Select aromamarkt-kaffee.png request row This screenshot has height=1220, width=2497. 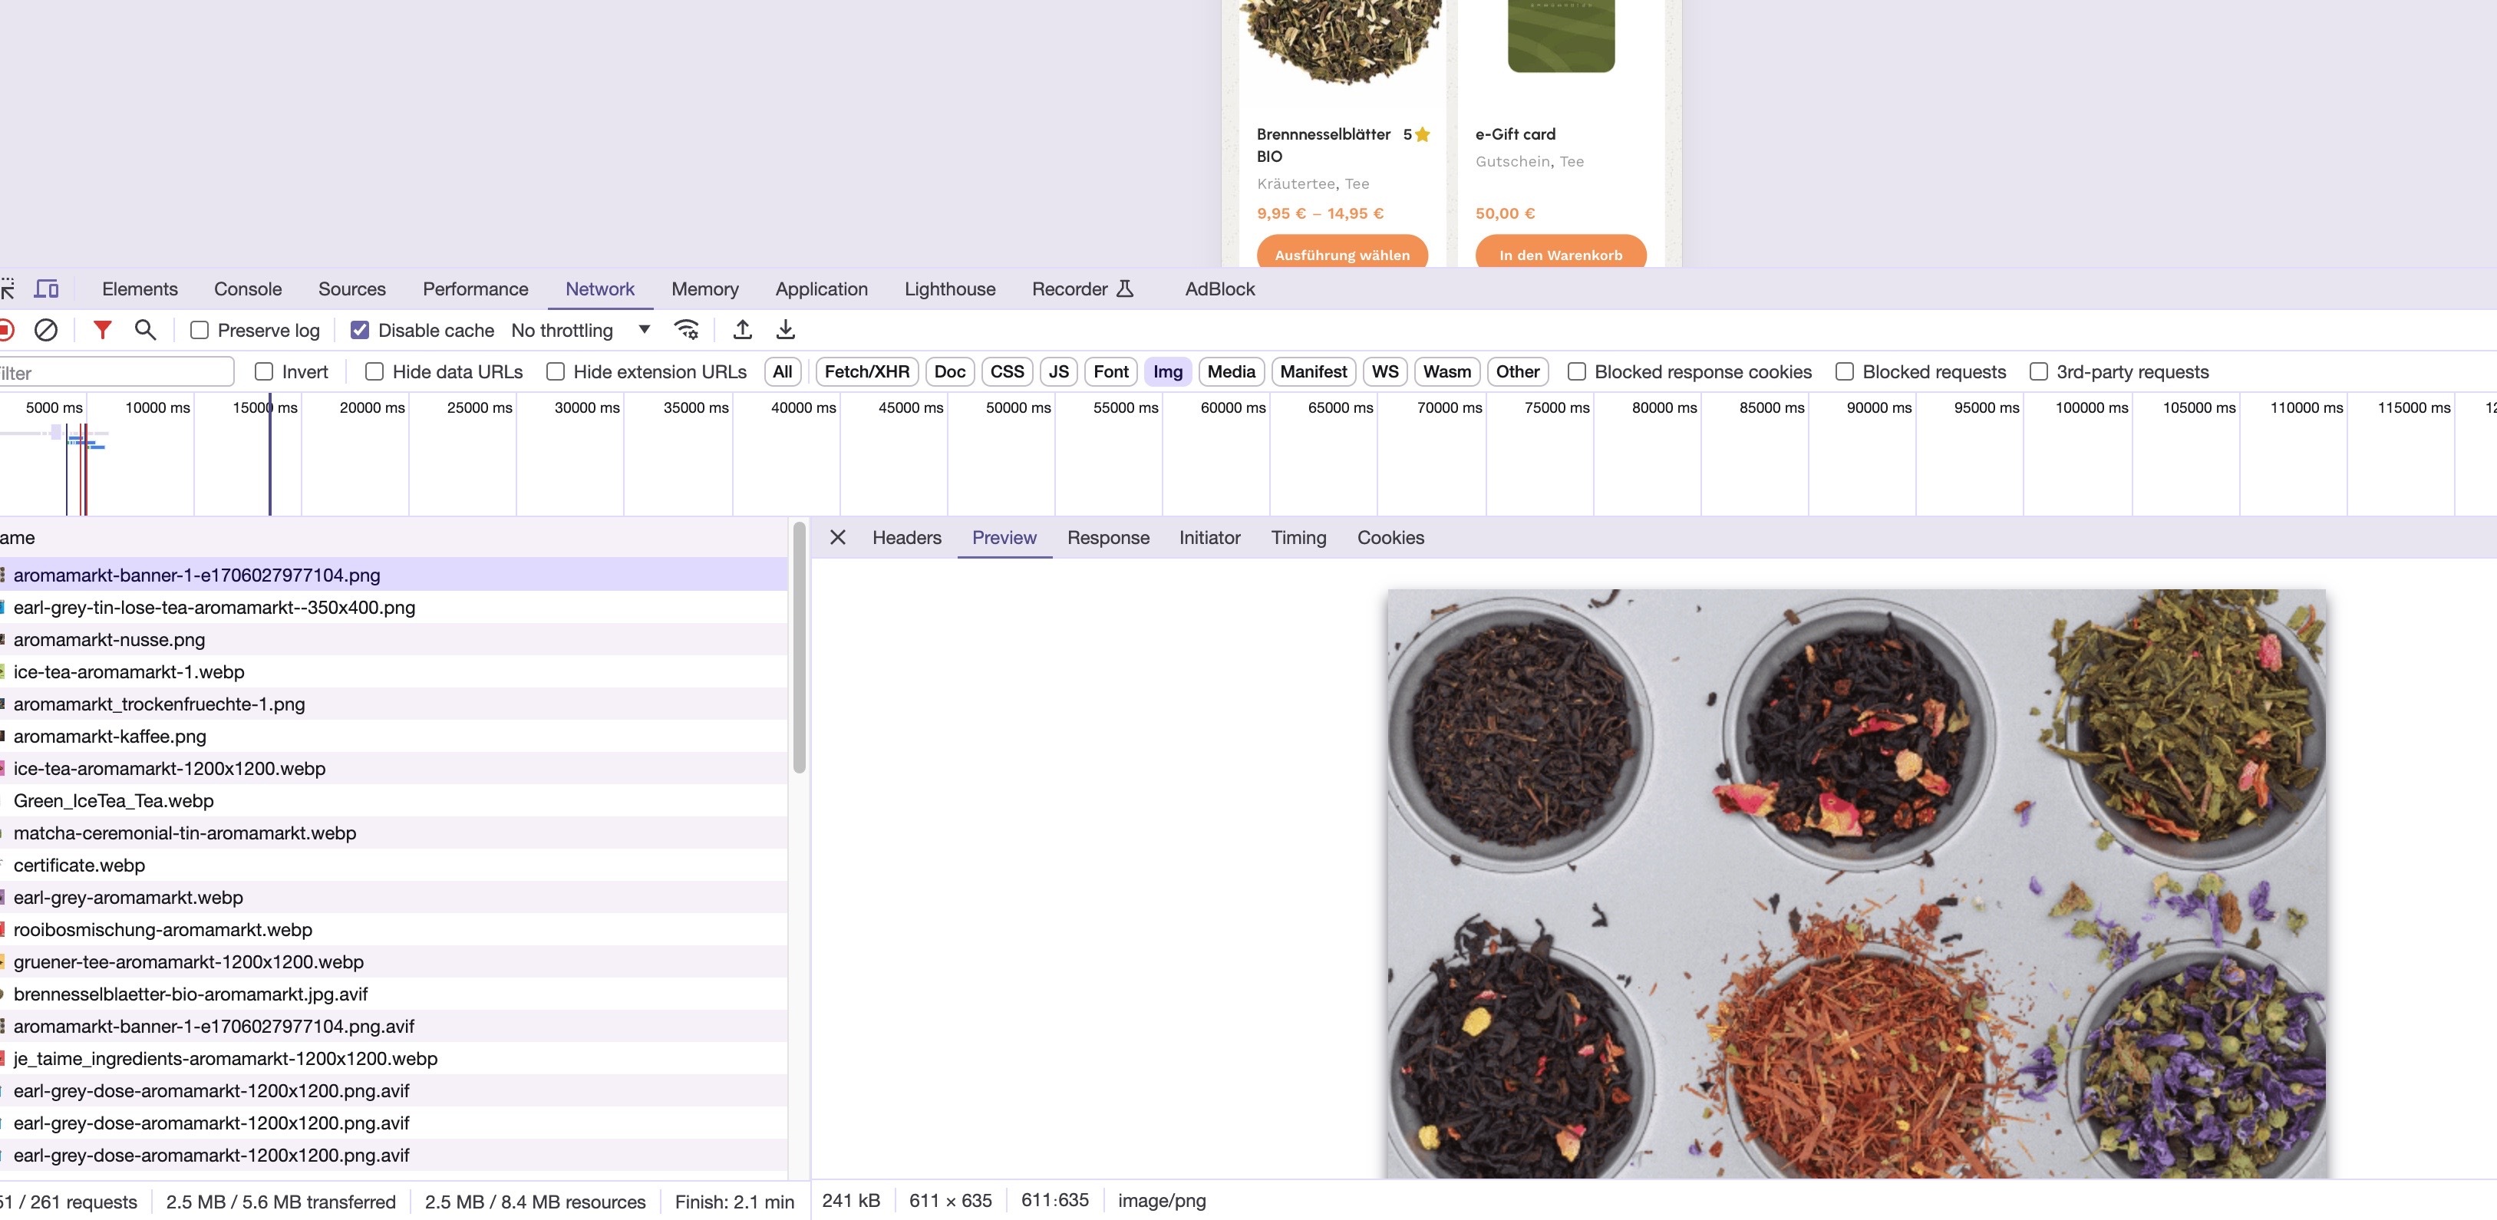[x=110, y=737]
